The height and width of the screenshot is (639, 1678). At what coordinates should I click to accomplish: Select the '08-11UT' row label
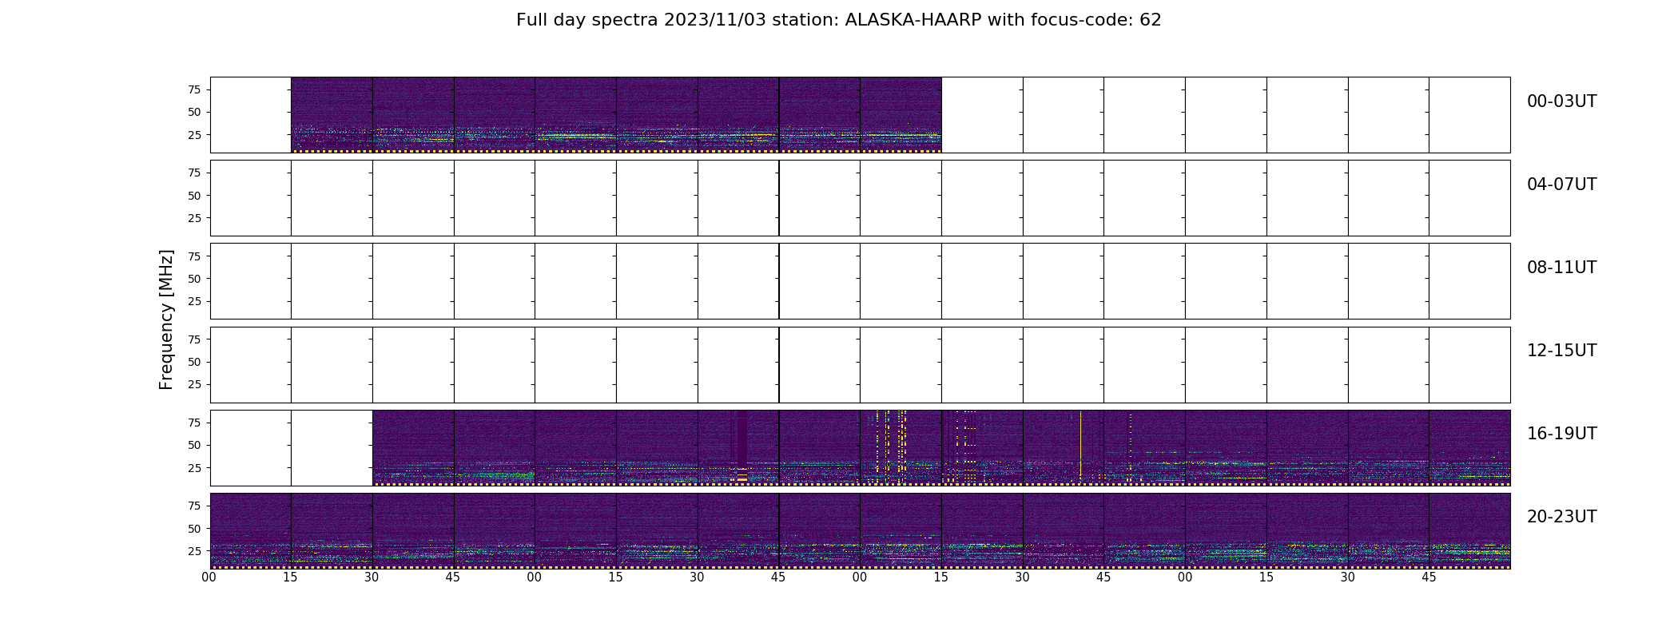(x=1561, y=268)
